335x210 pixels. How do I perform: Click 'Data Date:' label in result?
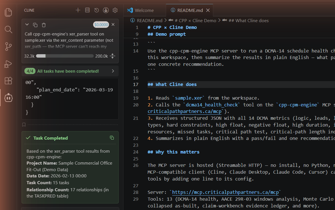coord(38,176)
